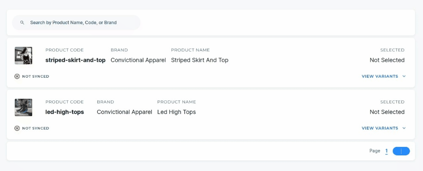Click Convictional Apparel brand on second product
This screenshot has width=423, height=171.
point(124,112)
